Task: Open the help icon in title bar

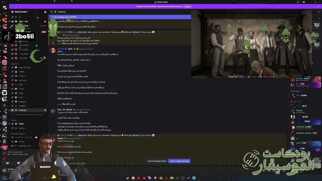Action: click(304, 2)
